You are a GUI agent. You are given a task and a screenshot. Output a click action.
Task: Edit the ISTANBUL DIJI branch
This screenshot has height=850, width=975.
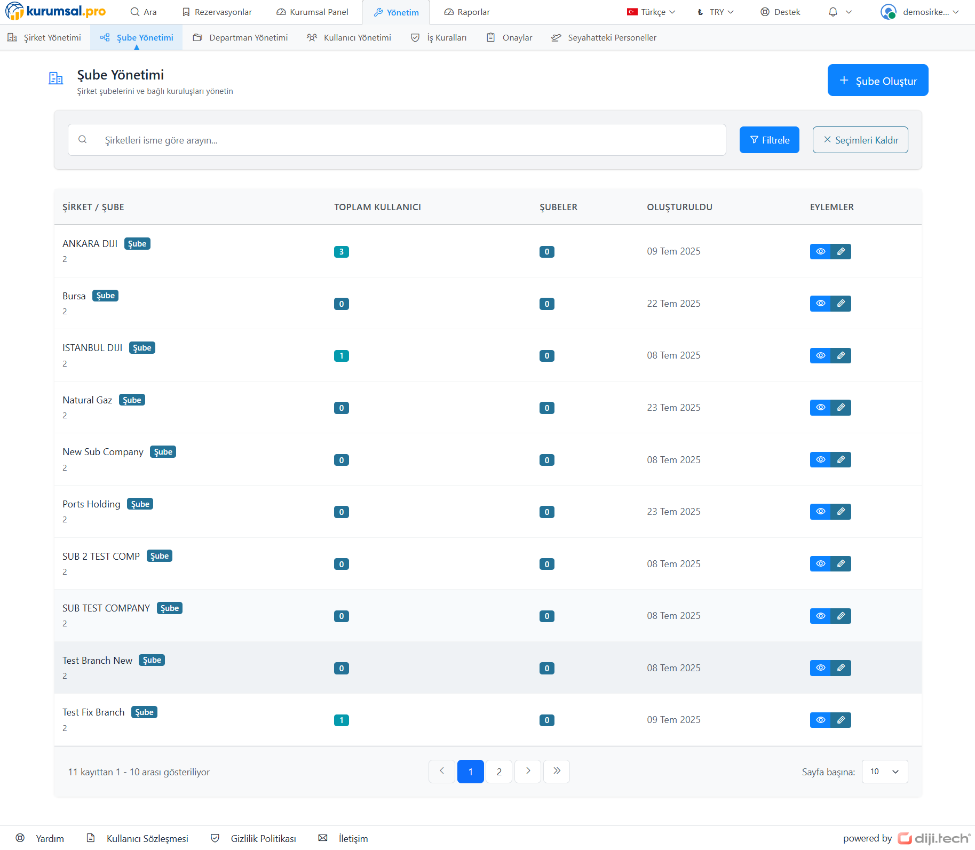coord(841,355)
